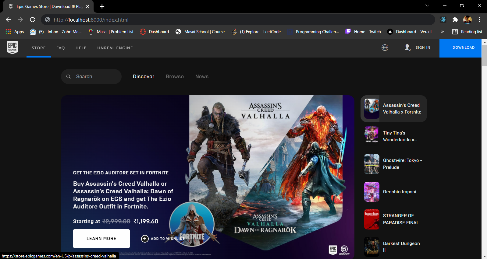Viewport: 487px width, 259px height.
Task: Close the Epic Games Store tab
Action: tap(88, 6)
